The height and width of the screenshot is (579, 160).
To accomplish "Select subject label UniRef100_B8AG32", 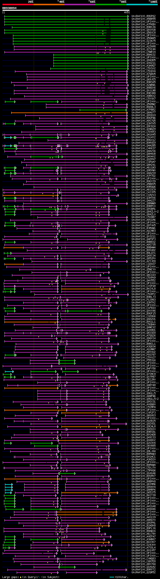I will pos(143,55).
